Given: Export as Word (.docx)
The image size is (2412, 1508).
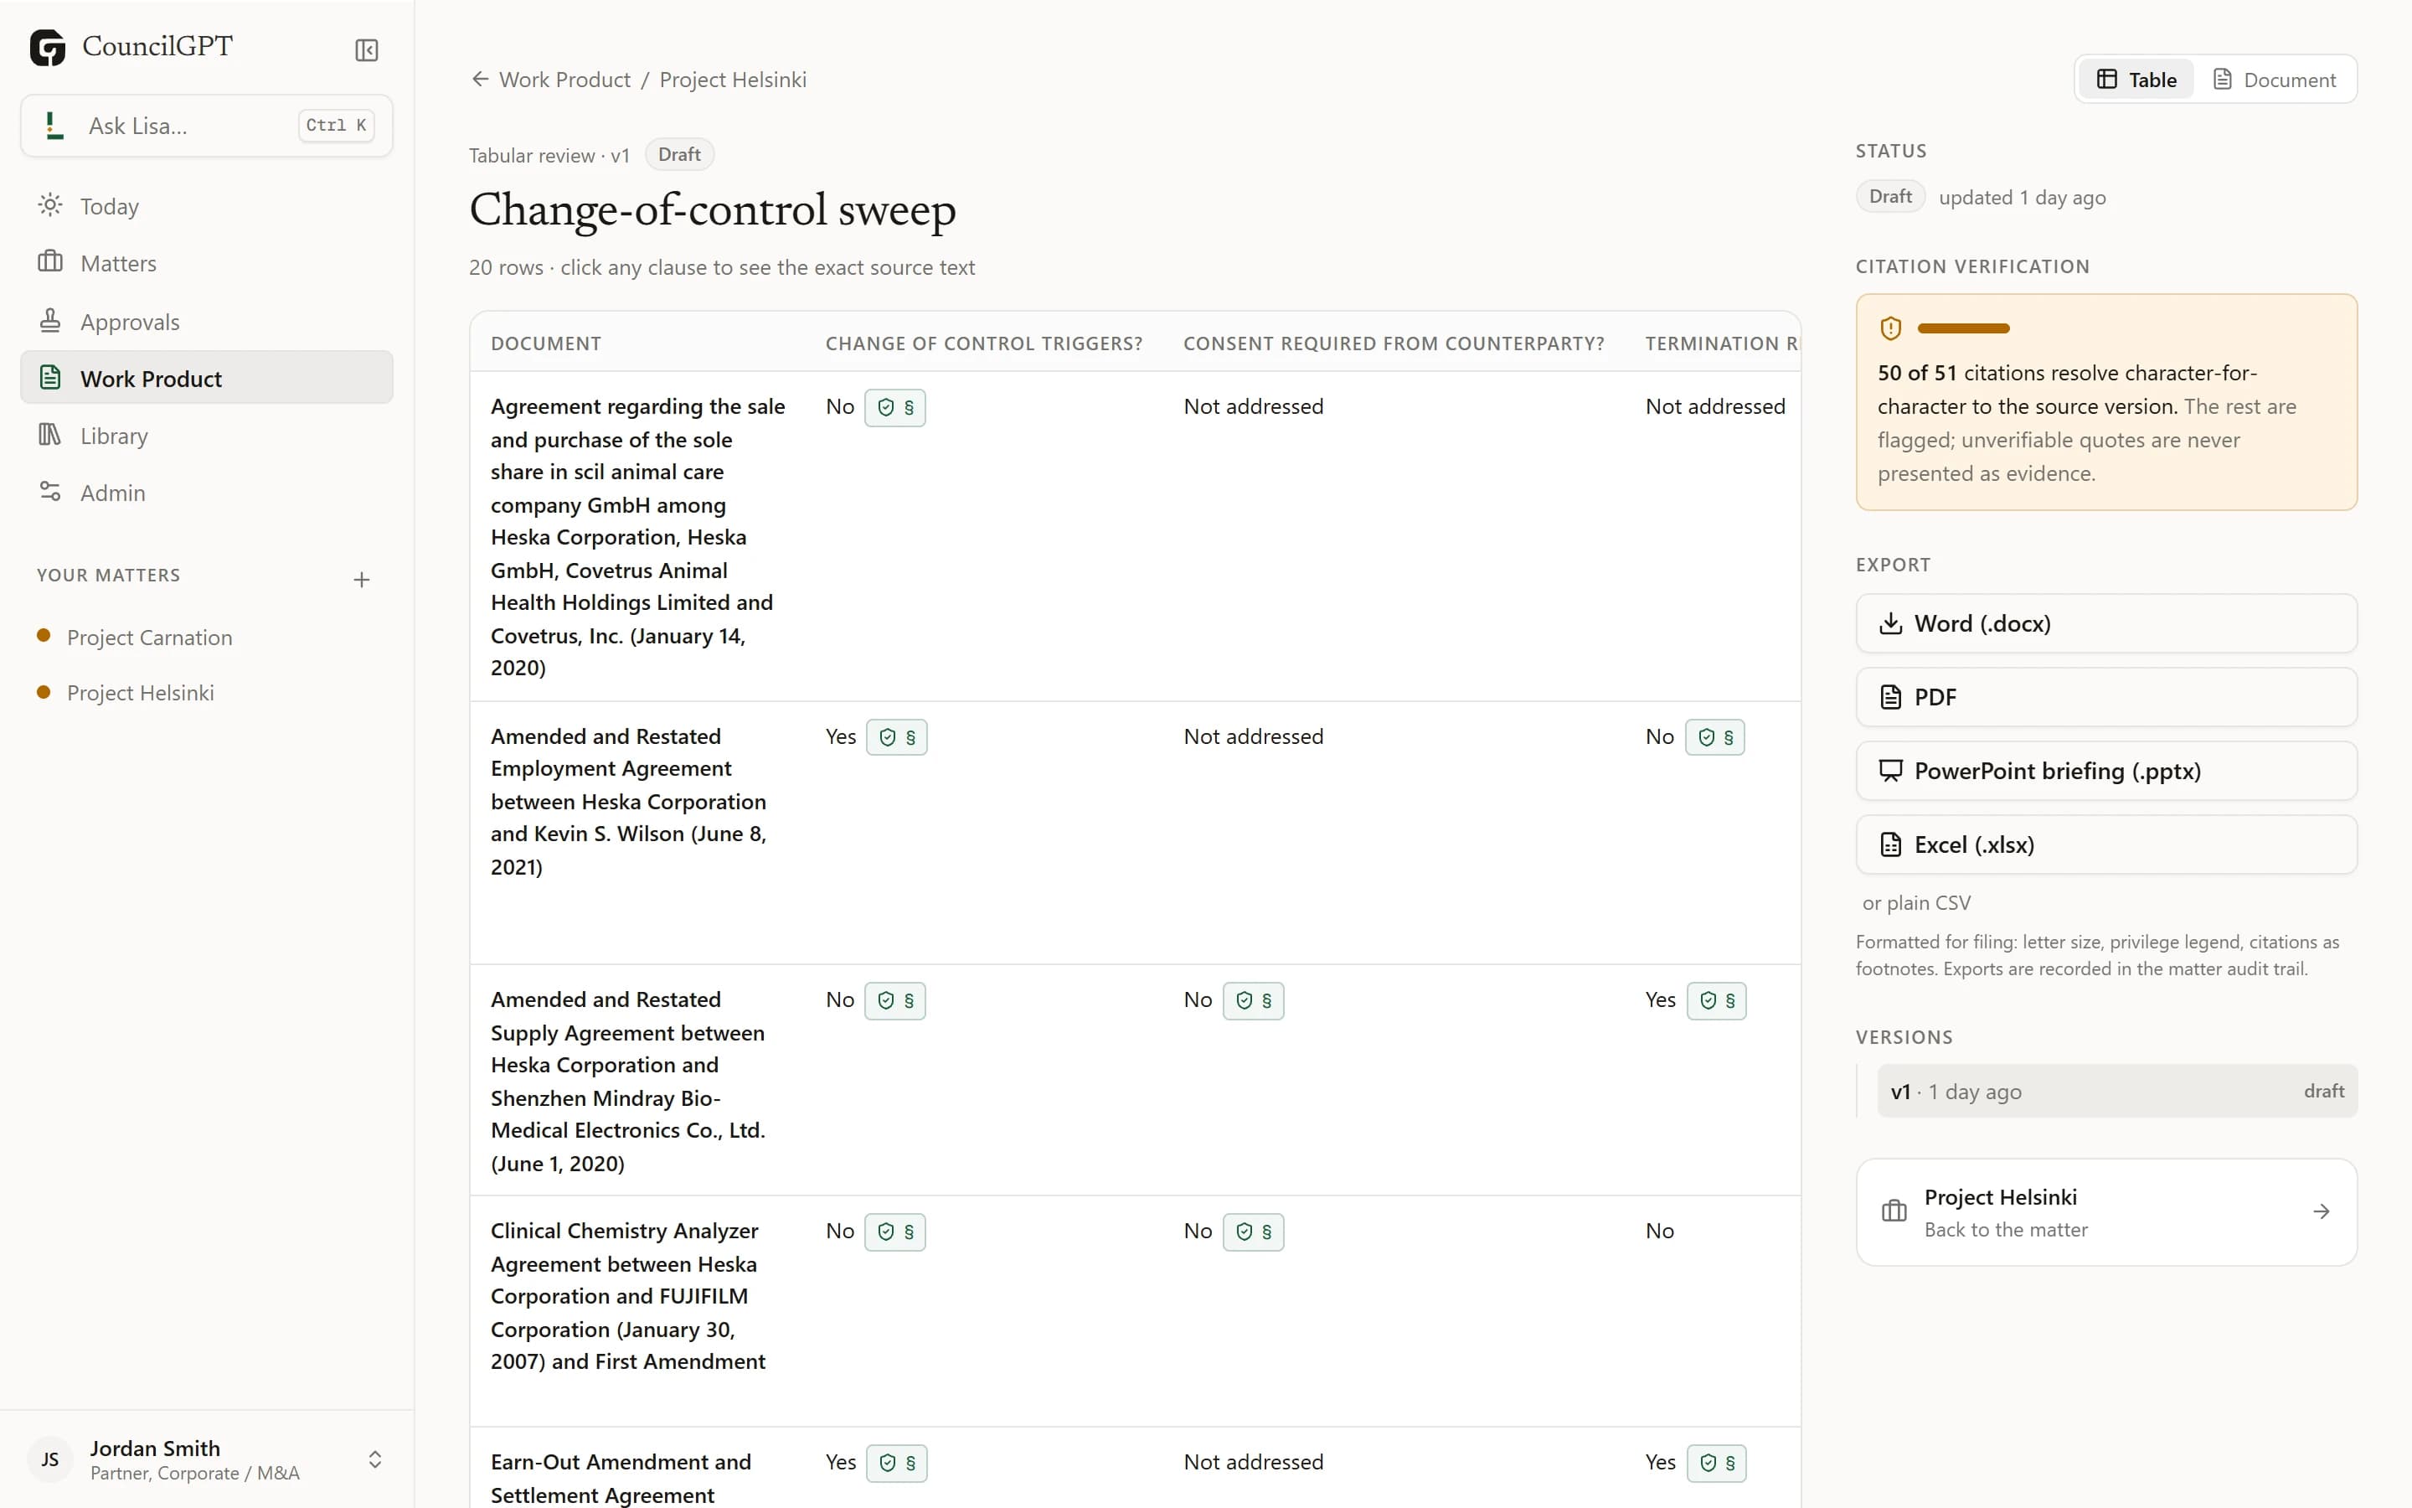Looking at the screenshot, I should 2106,623.
